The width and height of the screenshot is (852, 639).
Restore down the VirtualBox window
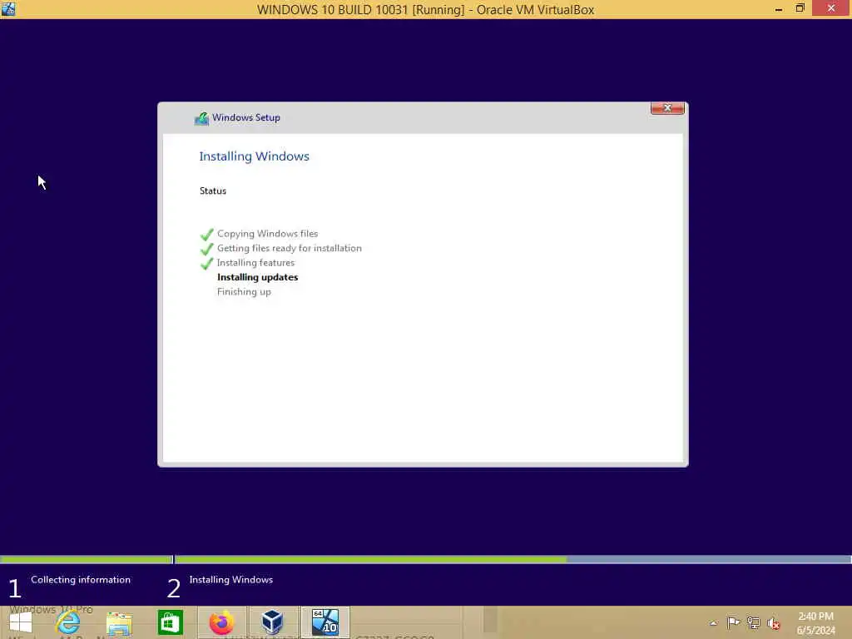[800, 8]
